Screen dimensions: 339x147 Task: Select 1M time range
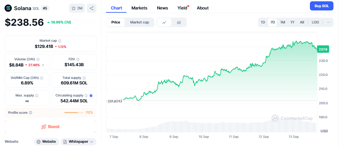(x=282, y=22)
